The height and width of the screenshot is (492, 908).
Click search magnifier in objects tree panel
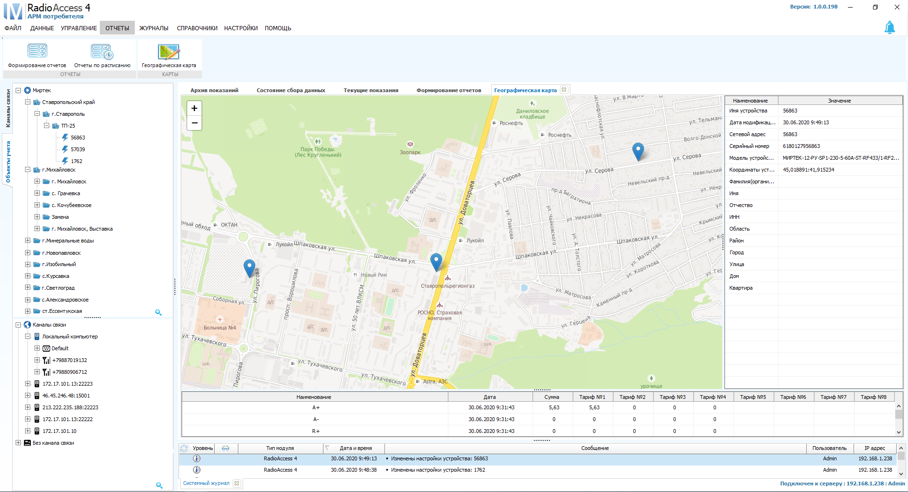pyautogui.click(x=158, y=312)
